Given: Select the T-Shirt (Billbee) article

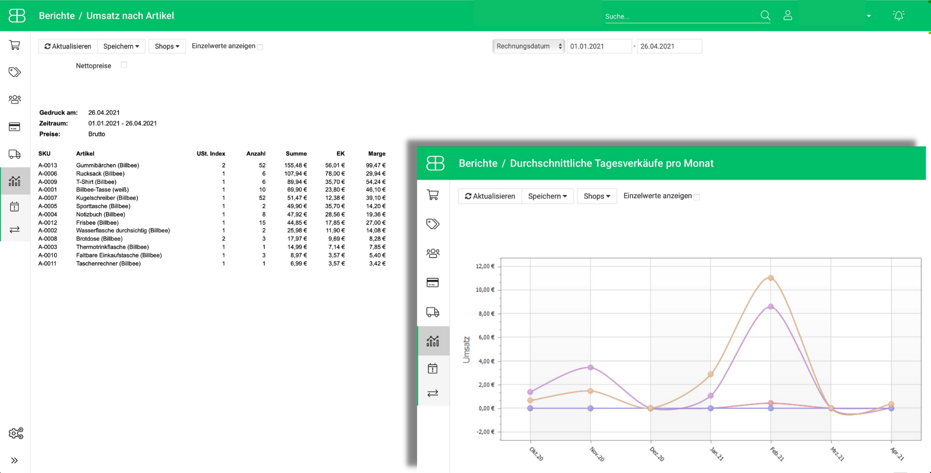Looking at the screenshot, I should click(96, 182).
